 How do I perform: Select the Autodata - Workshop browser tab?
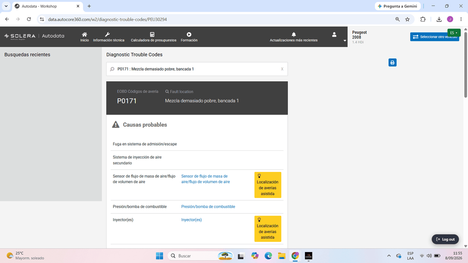click(47, 6)
